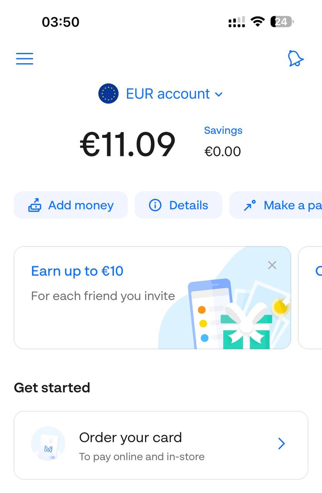The height and width of the screenshot is (493, 322).
Task: Tap the Add money button
Action: coord(71,205)
